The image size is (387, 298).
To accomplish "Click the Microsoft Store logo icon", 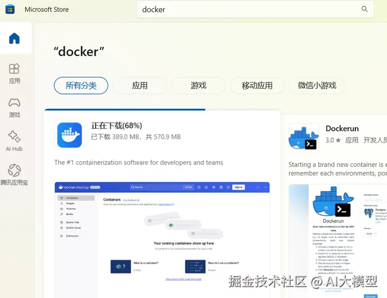I will point(10,9).
